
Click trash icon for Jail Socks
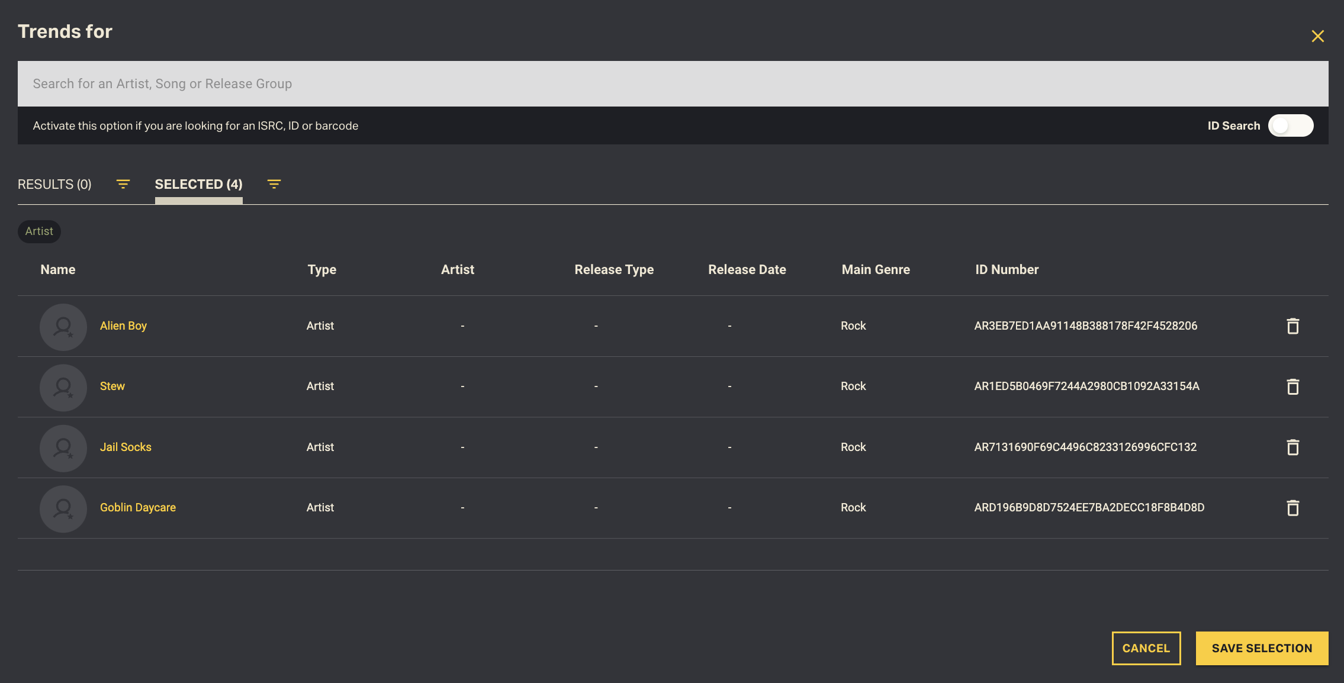[1292, 447]
